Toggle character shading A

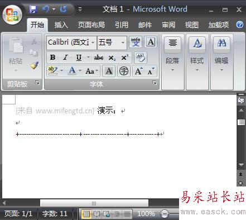pos(109,71)
